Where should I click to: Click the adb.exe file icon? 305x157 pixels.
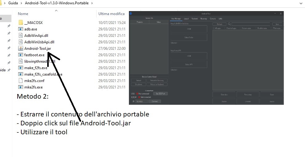tap(21, 29)
